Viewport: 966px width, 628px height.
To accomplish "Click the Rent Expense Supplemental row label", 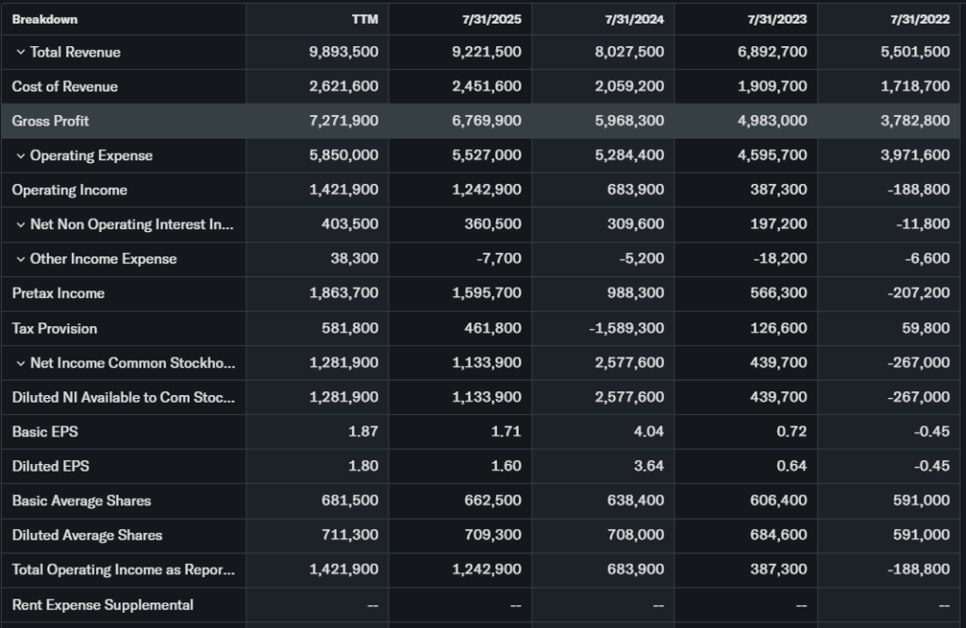I will (103, 604).
